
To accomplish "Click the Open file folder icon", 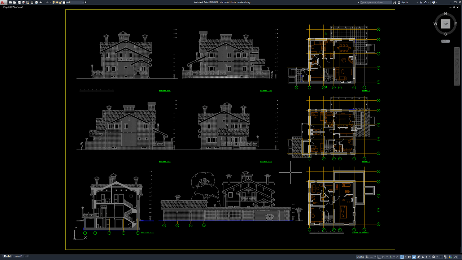I will tap(15, 2).
